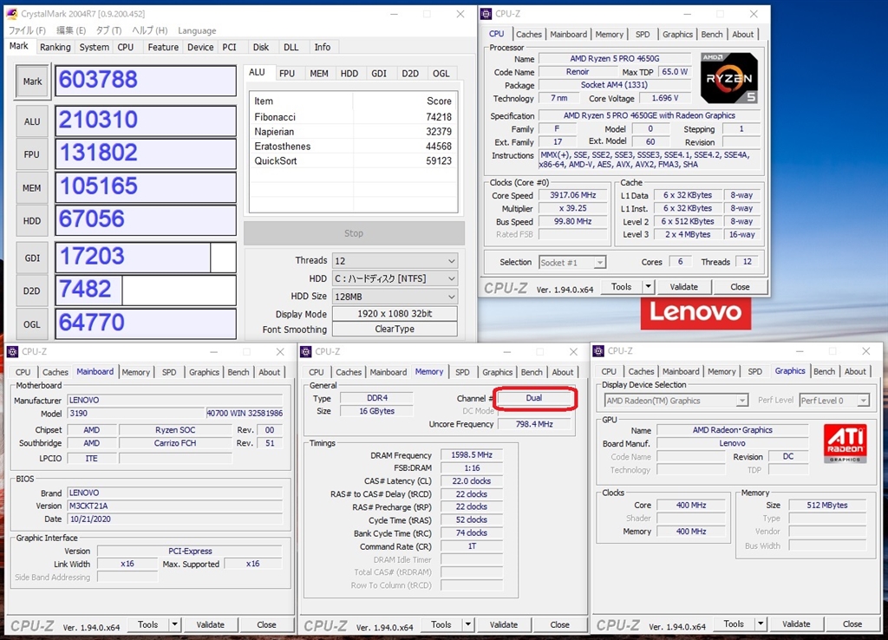Click the Display Mode 1920 x 1080 field
This screenshot has height=640, width=888.
tap(395, 314)
